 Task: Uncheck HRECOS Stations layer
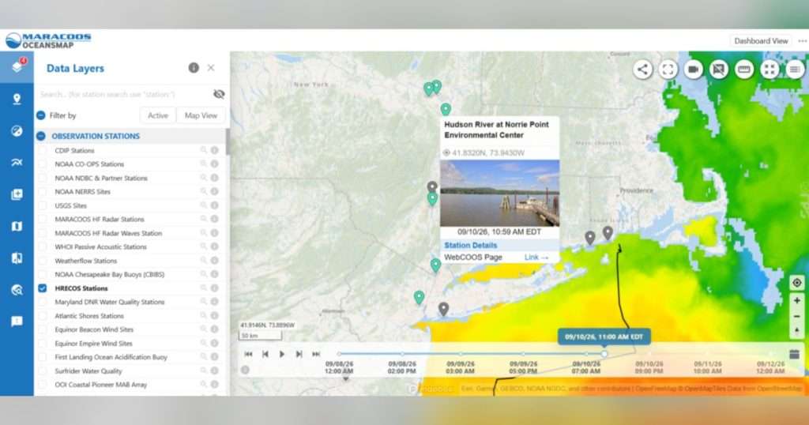(43, 288)
